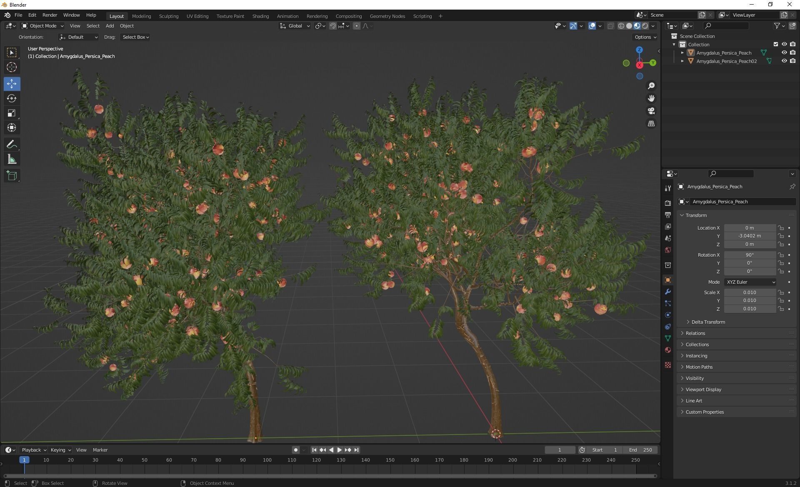The height and width of the screenshot is (487, 800).
Task: Select the Rotate tool
Action: 12,98
